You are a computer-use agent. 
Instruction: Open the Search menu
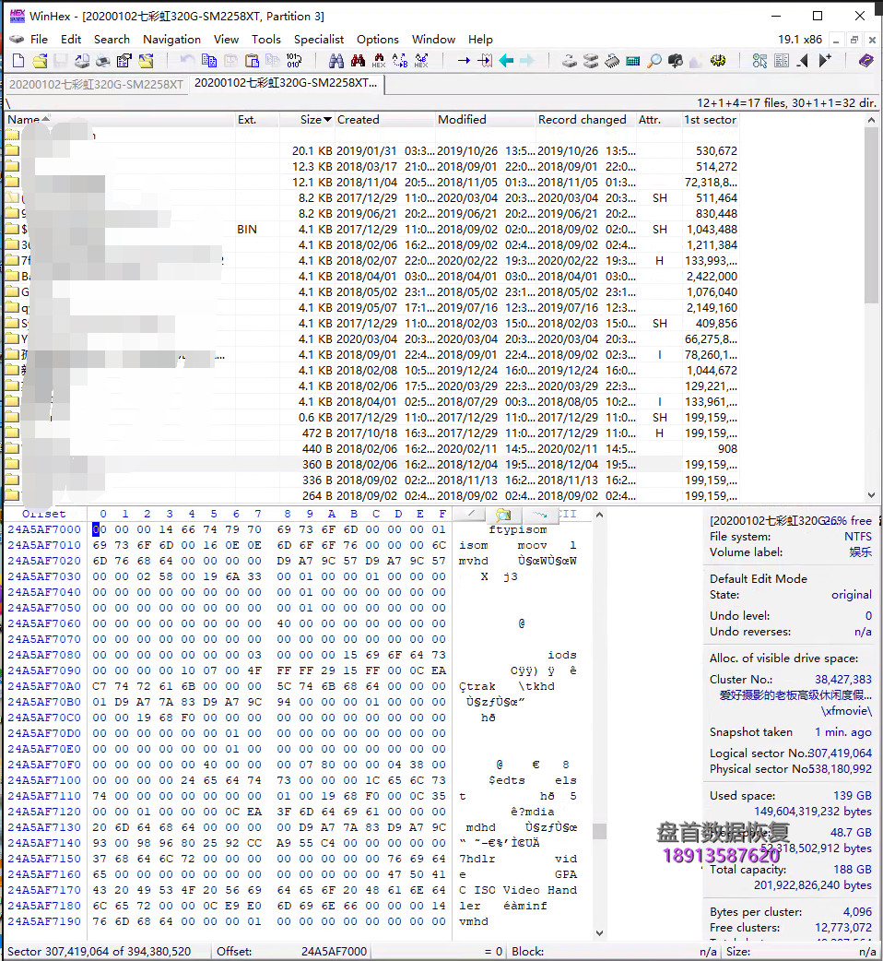(x=112, y=40)
